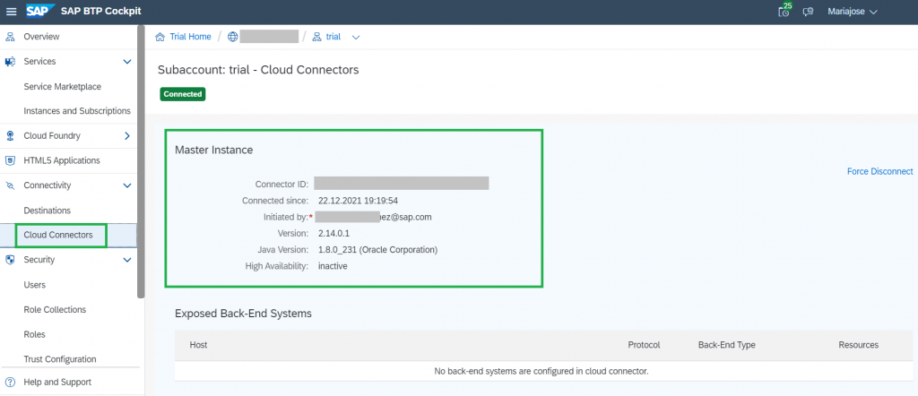Click the No back-end systems configured message
The image size is (918, 396).
541,371
